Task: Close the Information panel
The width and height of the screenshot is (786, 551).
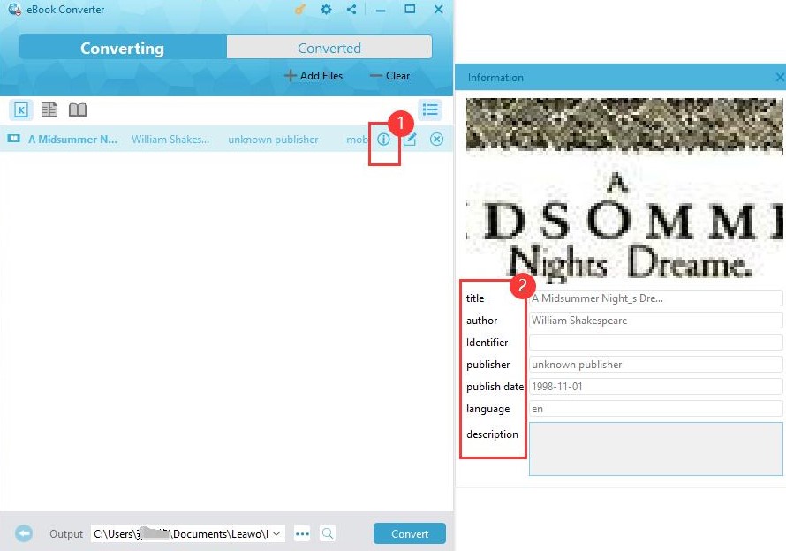Action: [780, 77]
